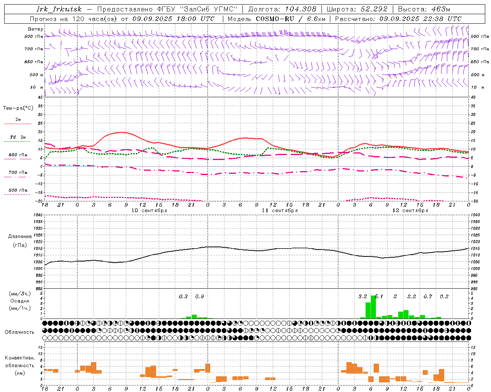Click the (гПа) pressure unit label
The image size is (491, 392).
(x=20, y=245)
